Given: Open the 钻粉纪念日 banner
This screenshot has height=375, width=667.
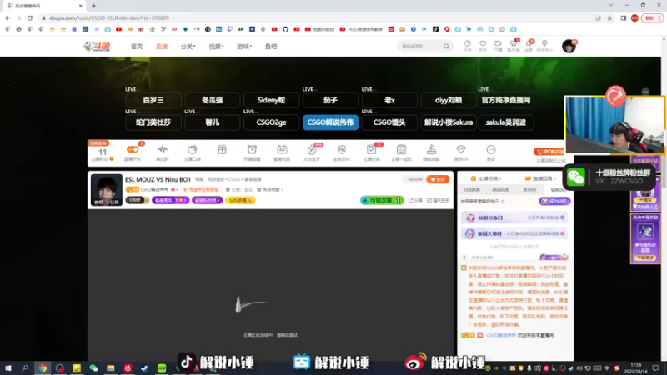Looking at the screenshot, I should point(514,217).
